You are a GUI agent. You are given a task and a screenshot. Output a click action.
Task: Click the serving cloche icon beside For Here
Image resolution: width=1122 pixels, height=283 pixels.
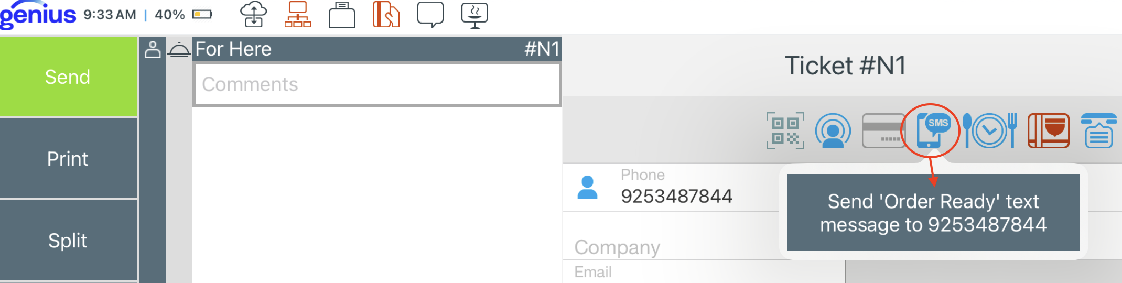(x=179, y=49)
